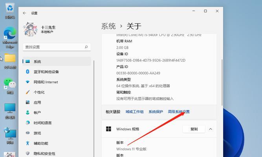Viewport: 262px width, 157px height.
Task: Open 时间和语言 settings
Action: pyautogui.click(x=57, y=123)
